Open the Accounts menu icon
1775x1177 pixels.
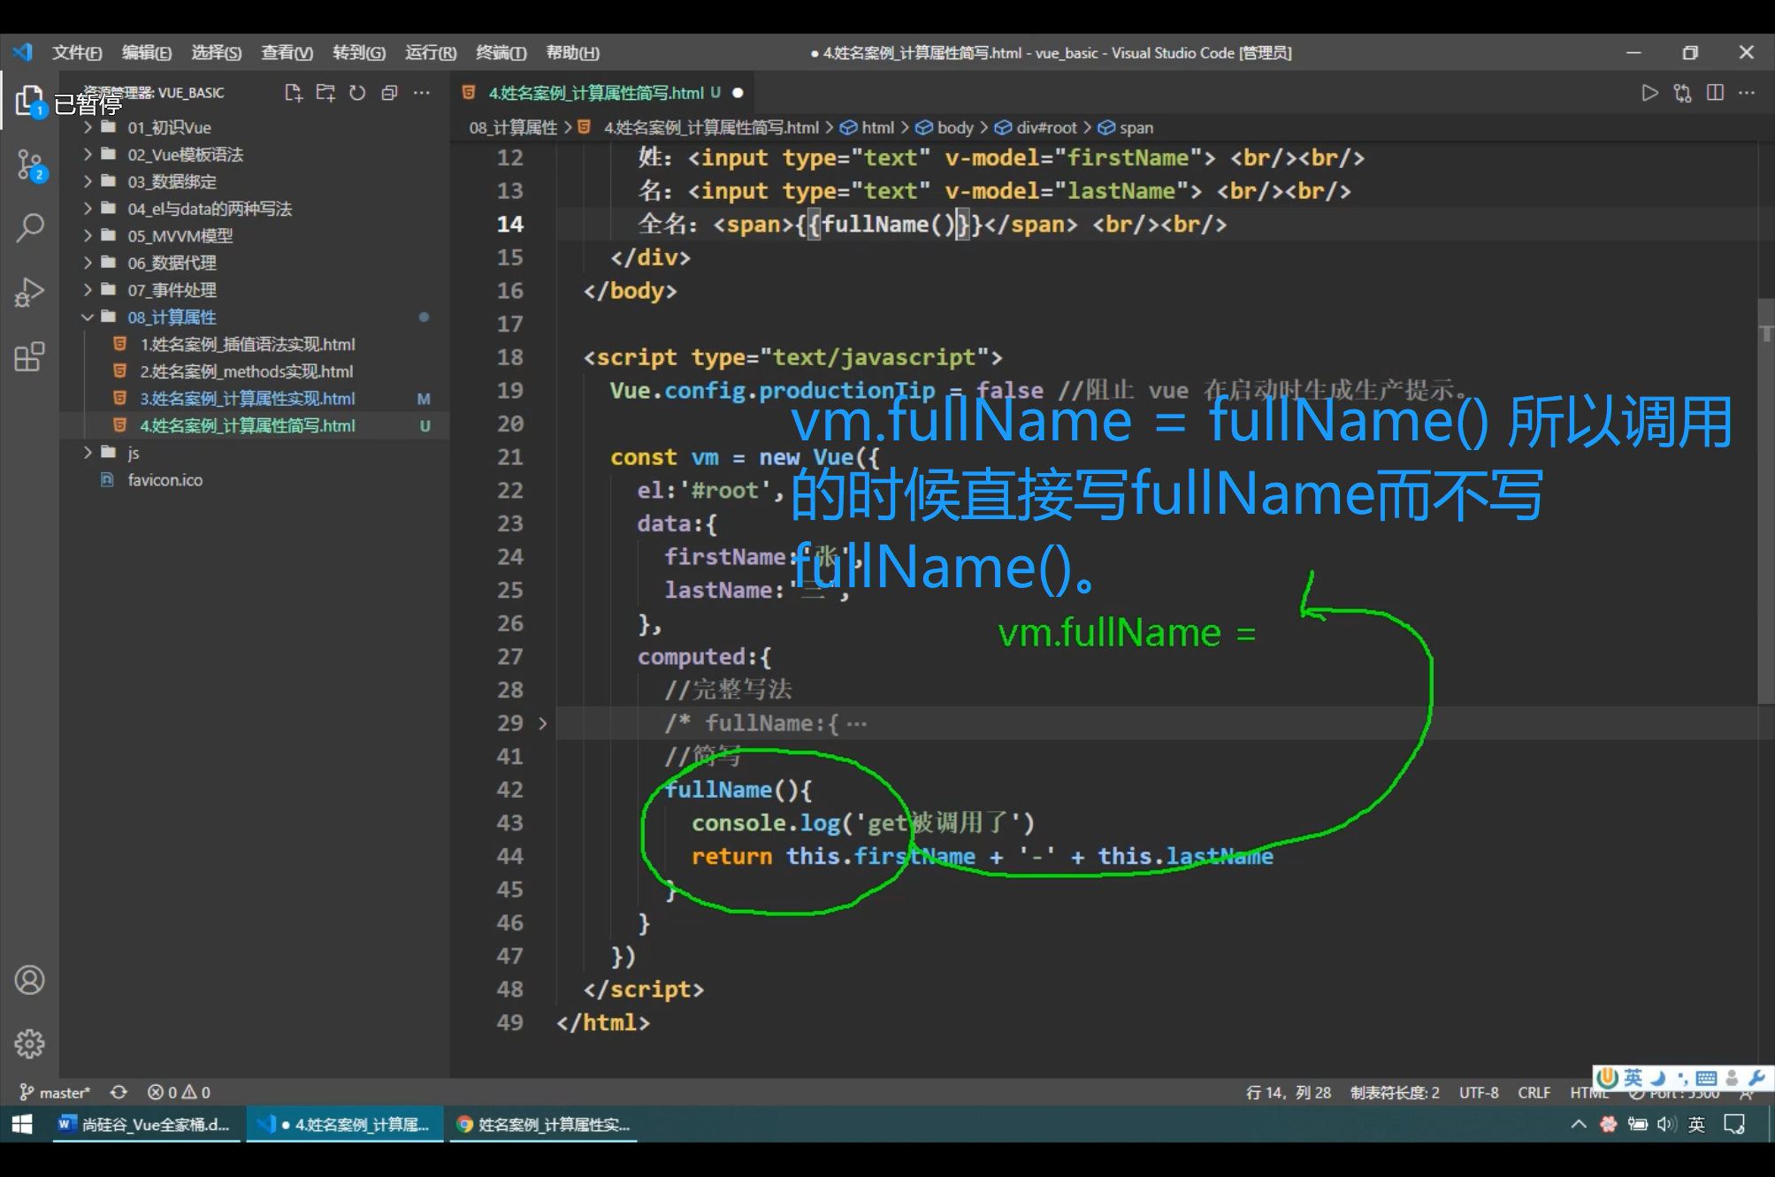coord(29,980)
